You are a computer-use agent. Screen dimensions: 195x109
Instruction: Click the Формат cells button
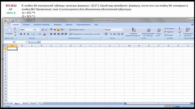pyautogui.click(x=169, y=35)
